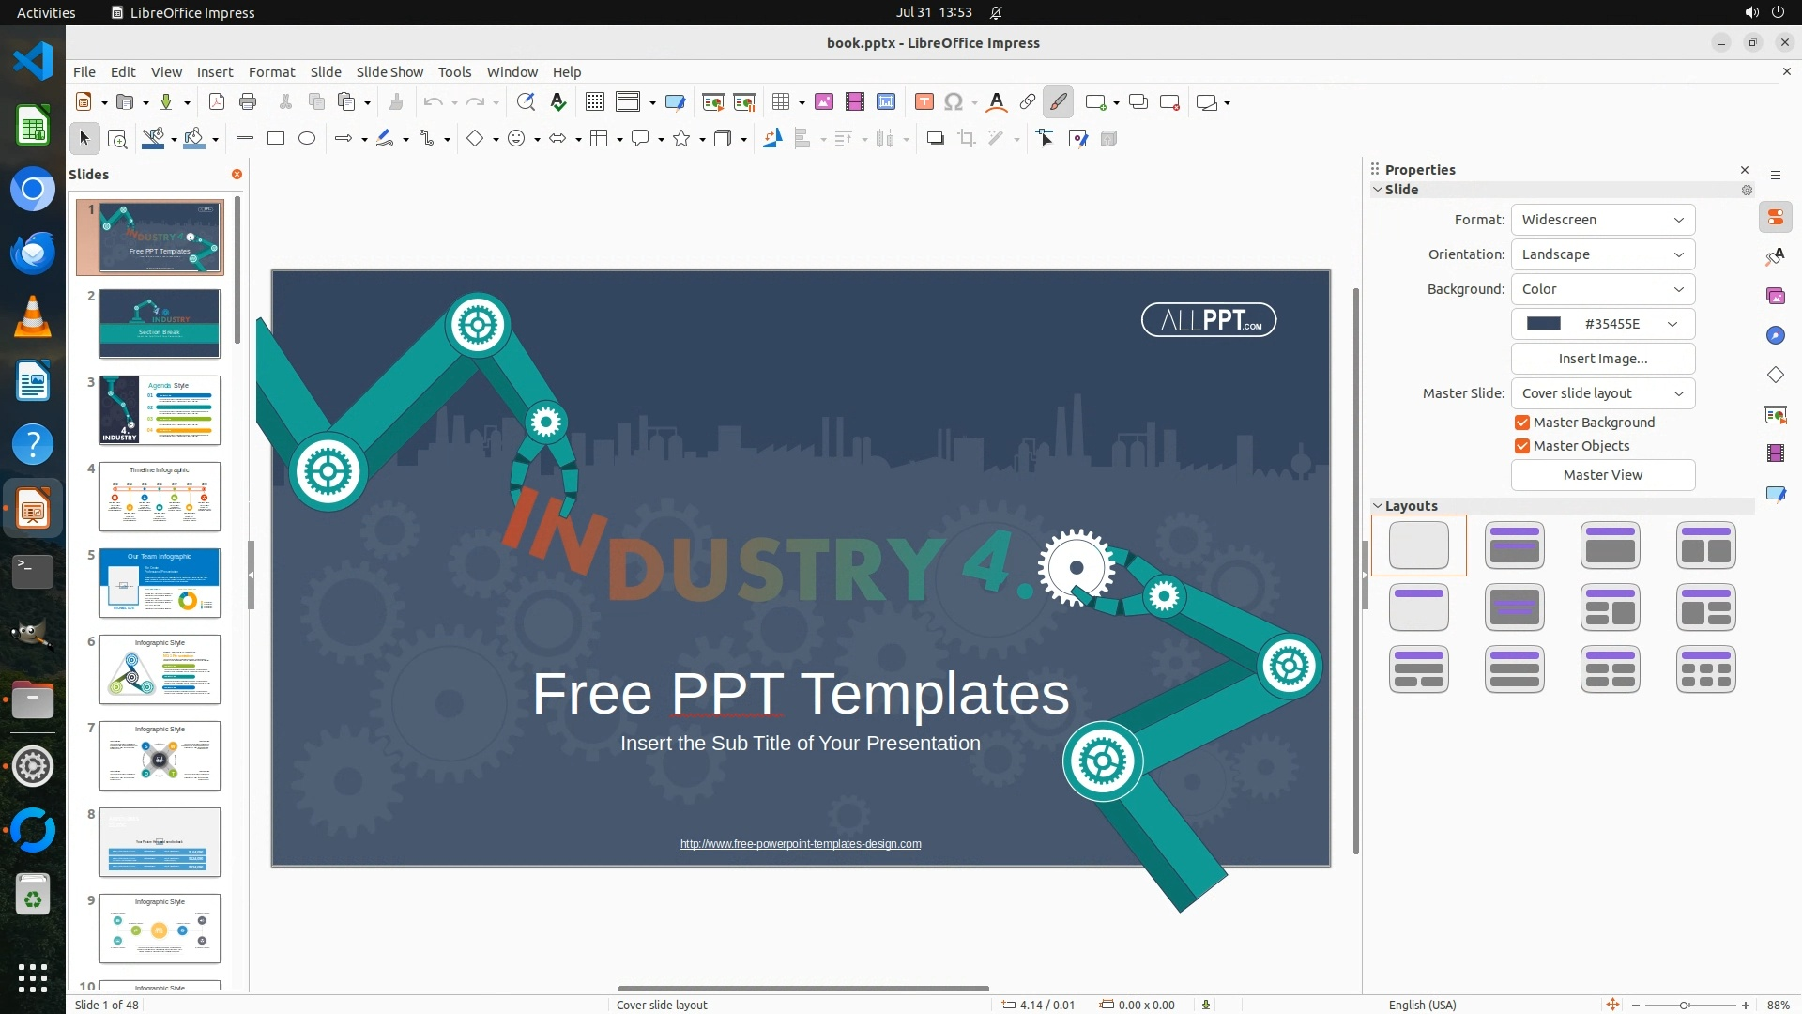Click the Insert Text Box icon
The width and height of the screenshot is (1802, 1014).
924,102
